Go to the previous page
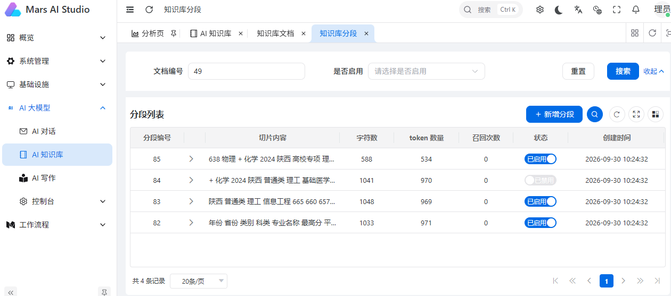 click(x=589, y=281)
